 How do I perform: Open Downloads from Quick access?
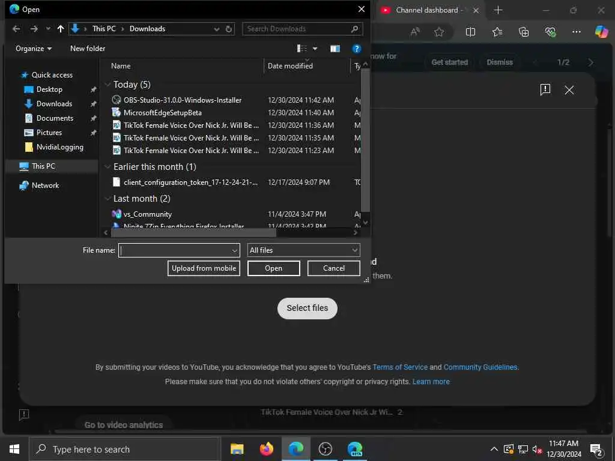54,104
